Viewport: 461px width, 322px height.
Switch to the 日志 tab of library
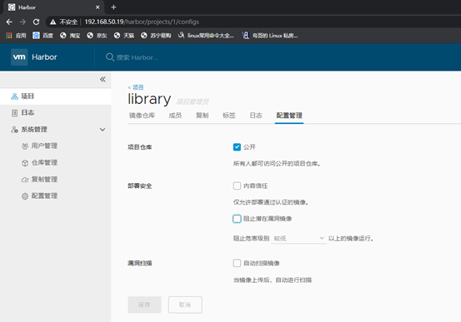(x=256, y=116)
